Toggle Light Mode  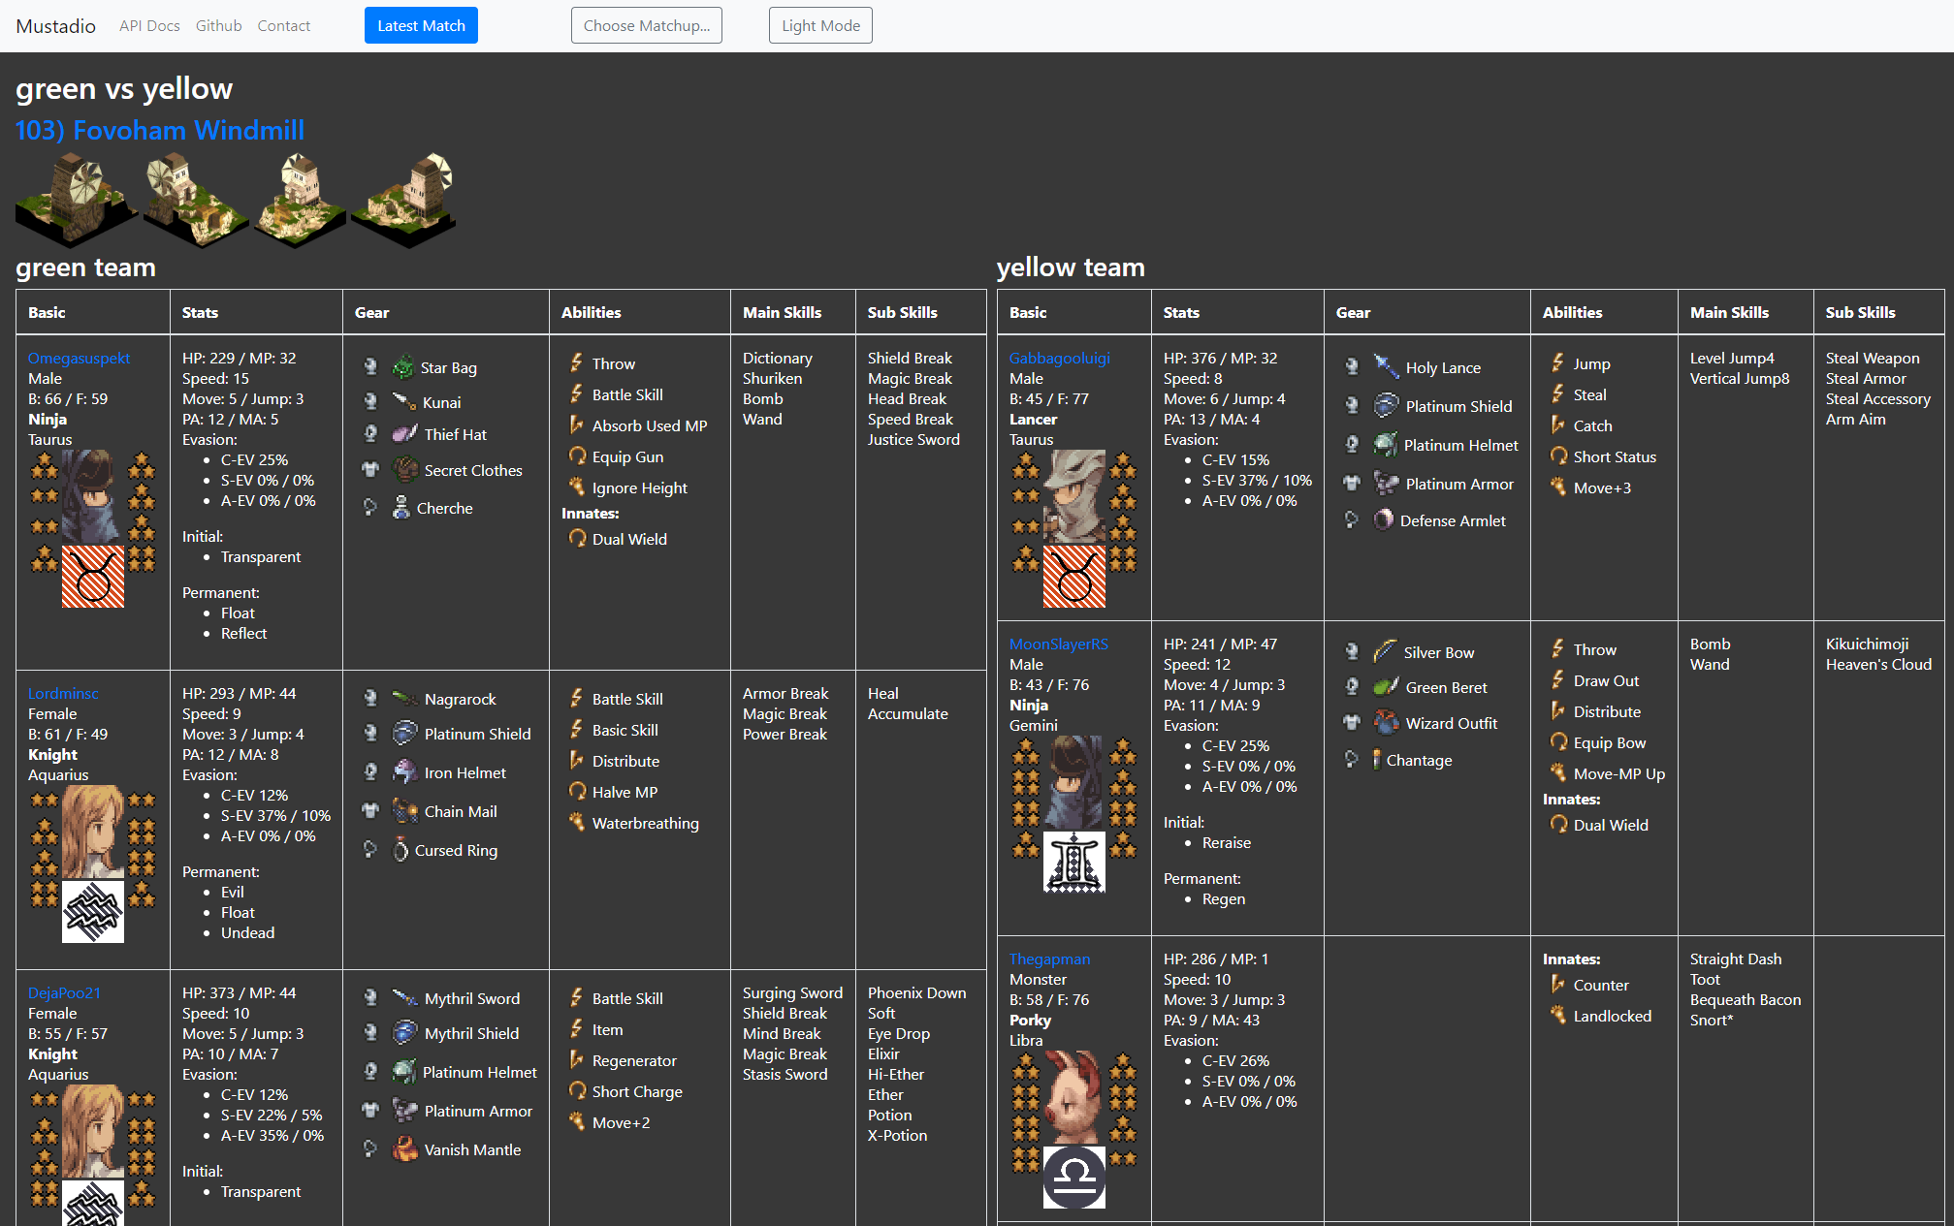click(x=820, y=25)
